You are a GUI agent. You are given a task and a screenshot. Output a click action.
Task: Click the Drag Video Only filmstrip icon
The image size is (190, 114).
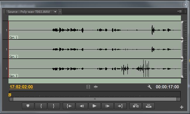click(88, 87)
